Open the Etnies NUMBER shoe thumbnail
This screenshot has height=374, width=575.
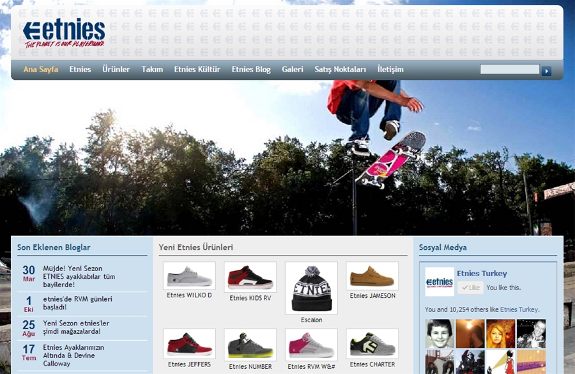[250, 345]
